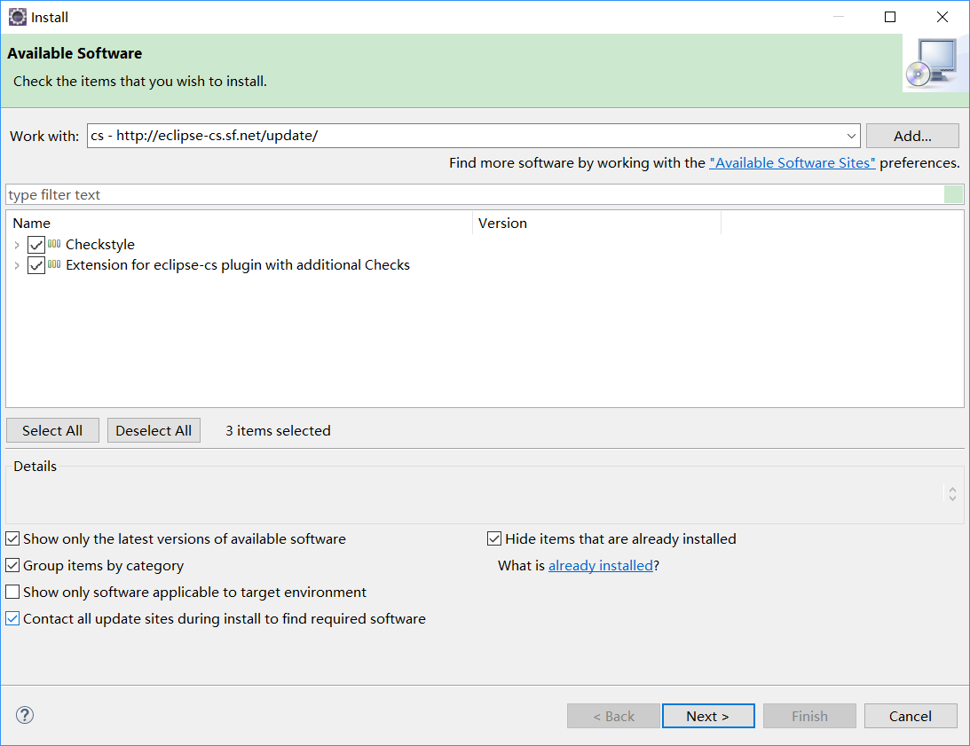Click the Details scroll spinner arrows
Image resolution: width=970 pixels, height=746 pixels.
(952, 493)
